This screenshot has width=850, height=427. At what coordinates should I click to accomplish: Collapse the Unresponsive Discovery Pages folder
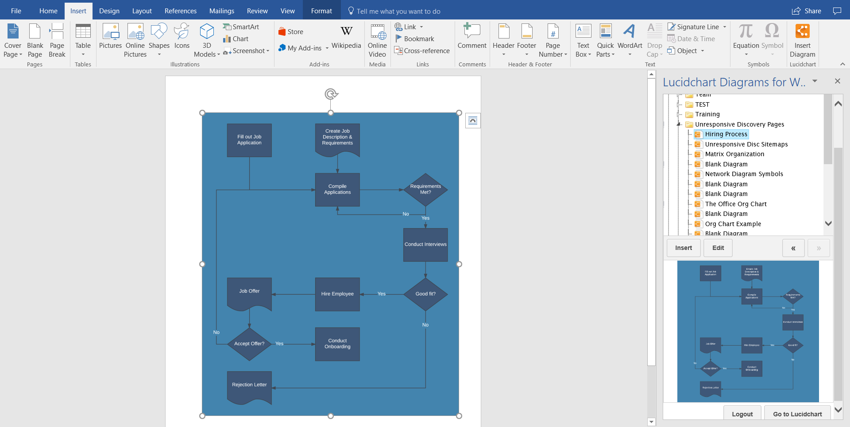coord(679,124)
